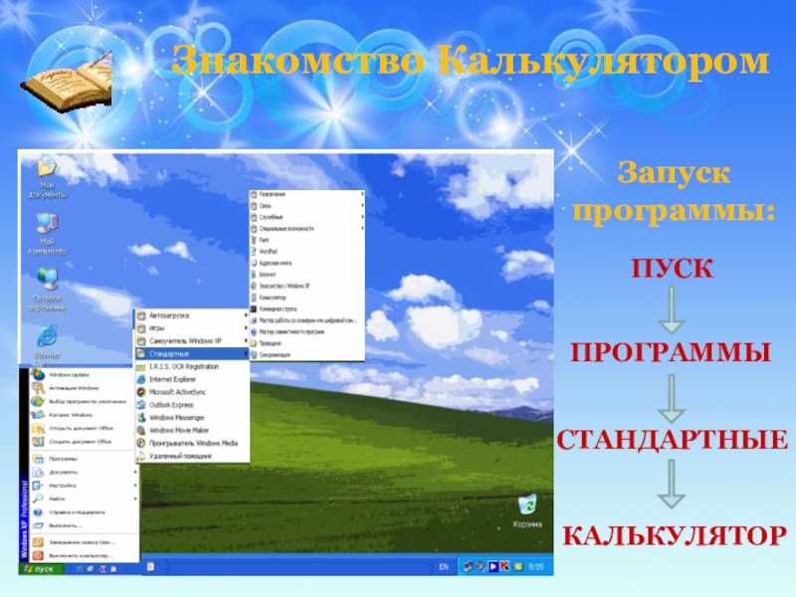The width and height of the screenshot is (796, 597).
Task: Click the taskbar document button
Action: pos(151,566)
